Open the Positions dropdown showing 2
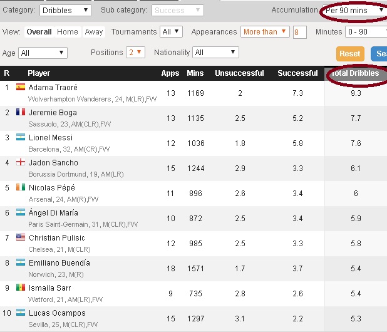 [x=135, y=53]
